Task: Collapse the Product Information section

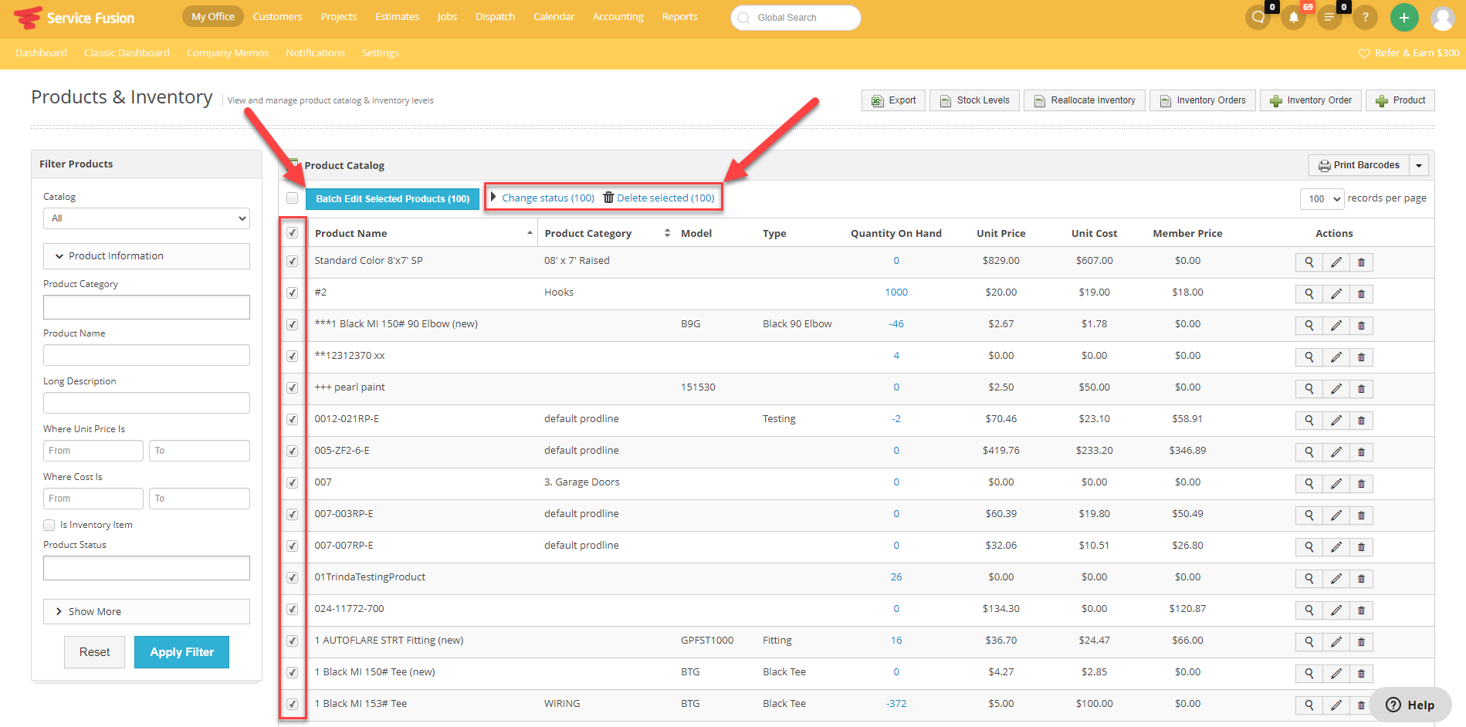Action: 147,256
